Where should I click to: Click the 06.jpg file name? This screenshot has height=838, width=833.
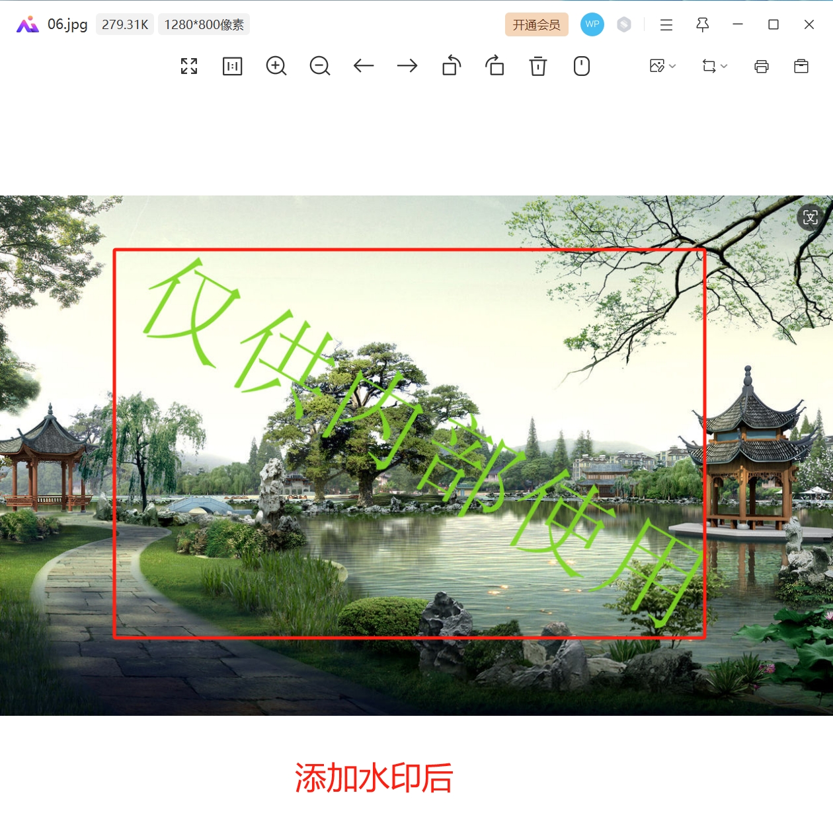click(x=67, y=24)
